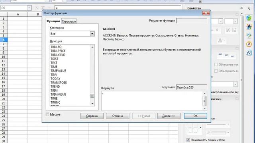Switch to the Функции tab
Screen dimensions: 255x143
pyautogui.click(x=53, y=21)
